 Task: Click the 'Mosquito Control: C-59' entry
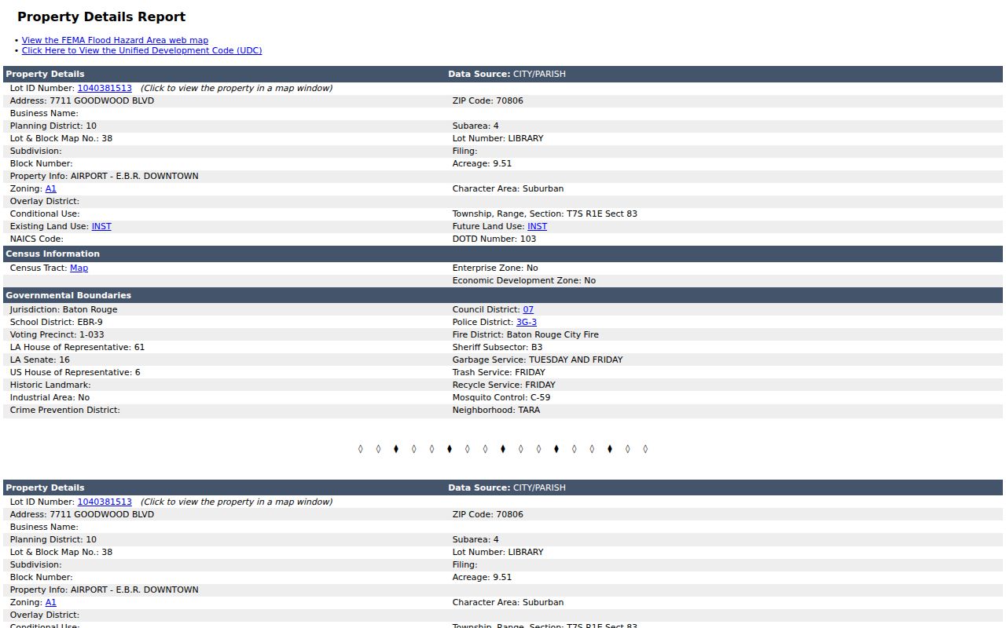click(501, 397)
